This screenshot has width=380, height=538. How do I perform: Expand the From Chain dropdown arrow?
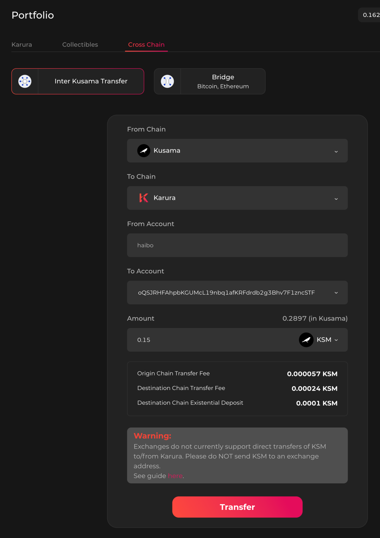(336, 151)
